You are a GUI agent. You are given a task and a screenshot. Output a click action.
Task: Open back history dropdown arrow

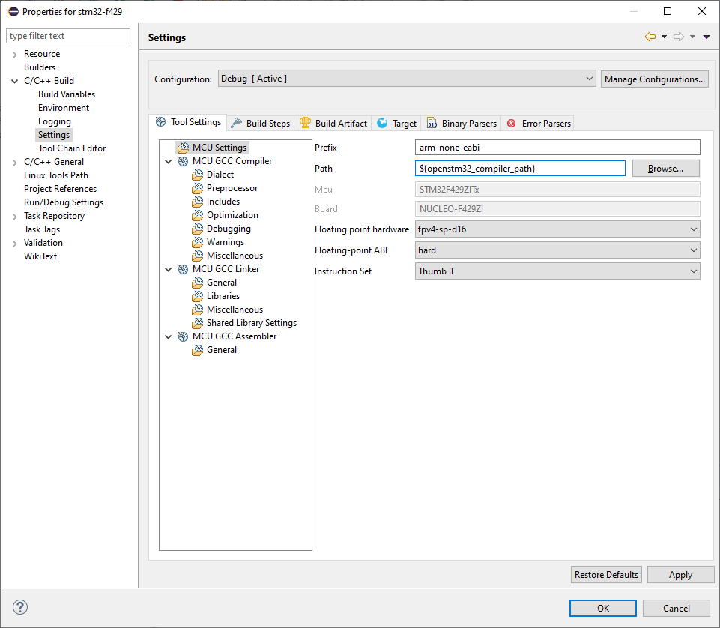click(664, 37)
